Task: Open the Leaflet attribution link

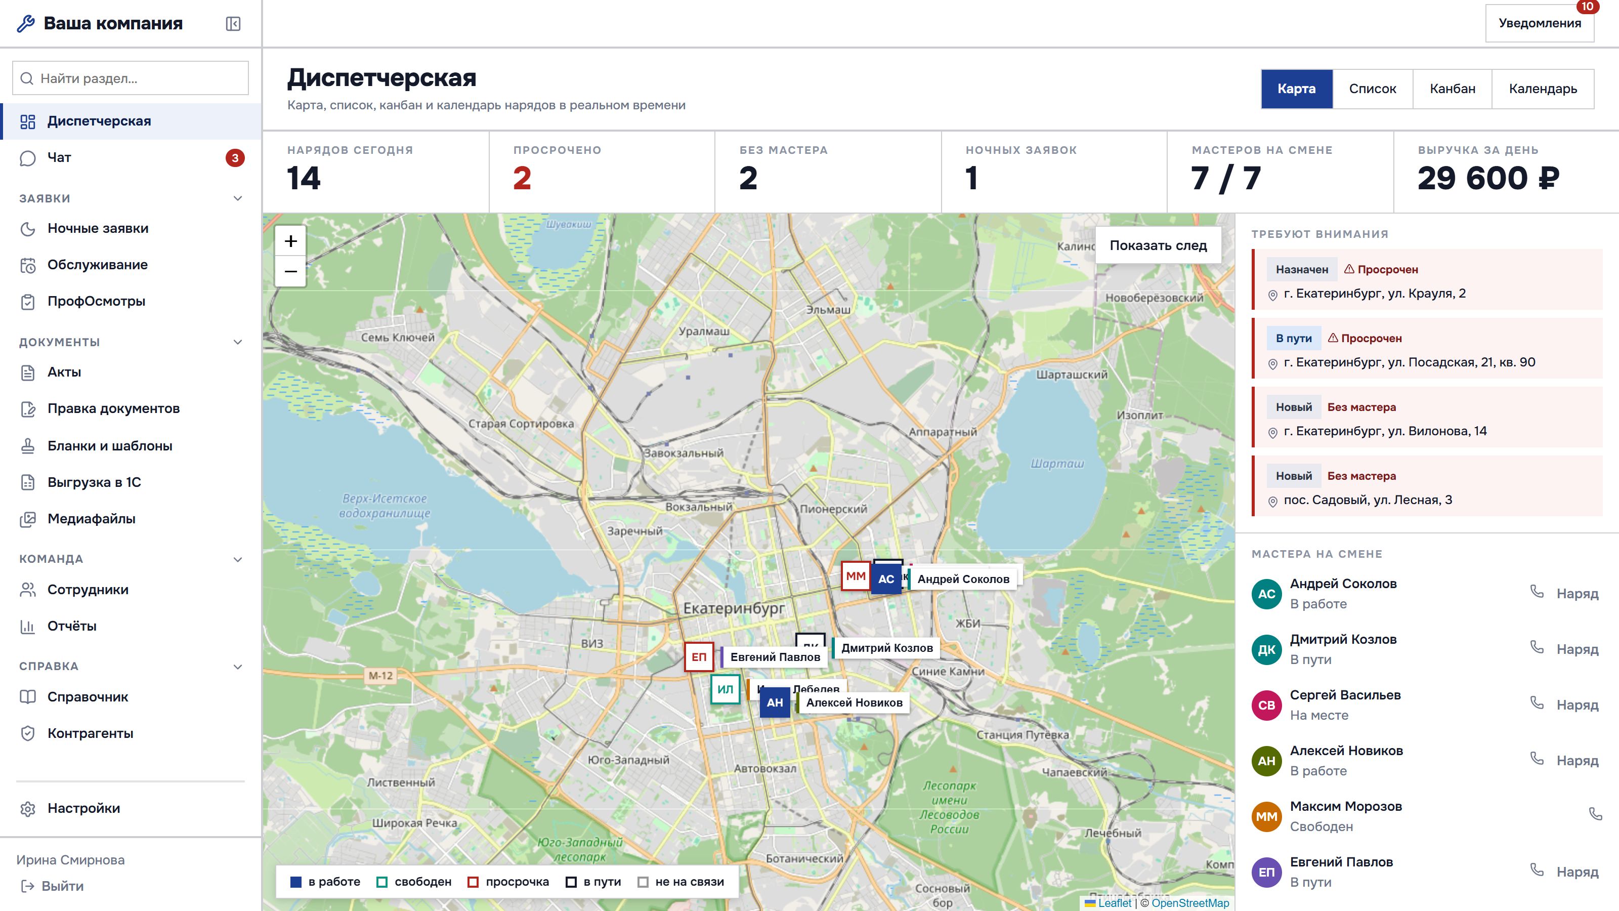Action: click(1114, 903)
